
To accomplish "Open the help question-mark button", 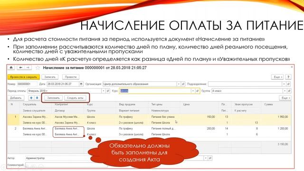I will coord(288,77).
